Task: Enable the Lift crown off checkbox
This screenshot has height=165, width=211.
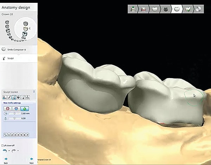Action: [2, 146]
